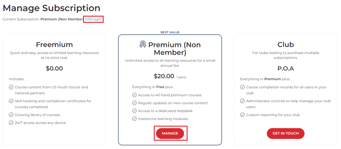The image size is (341, 149).
Task: Click checkmark icon next to 24/7 access
Action: (11, 123)
